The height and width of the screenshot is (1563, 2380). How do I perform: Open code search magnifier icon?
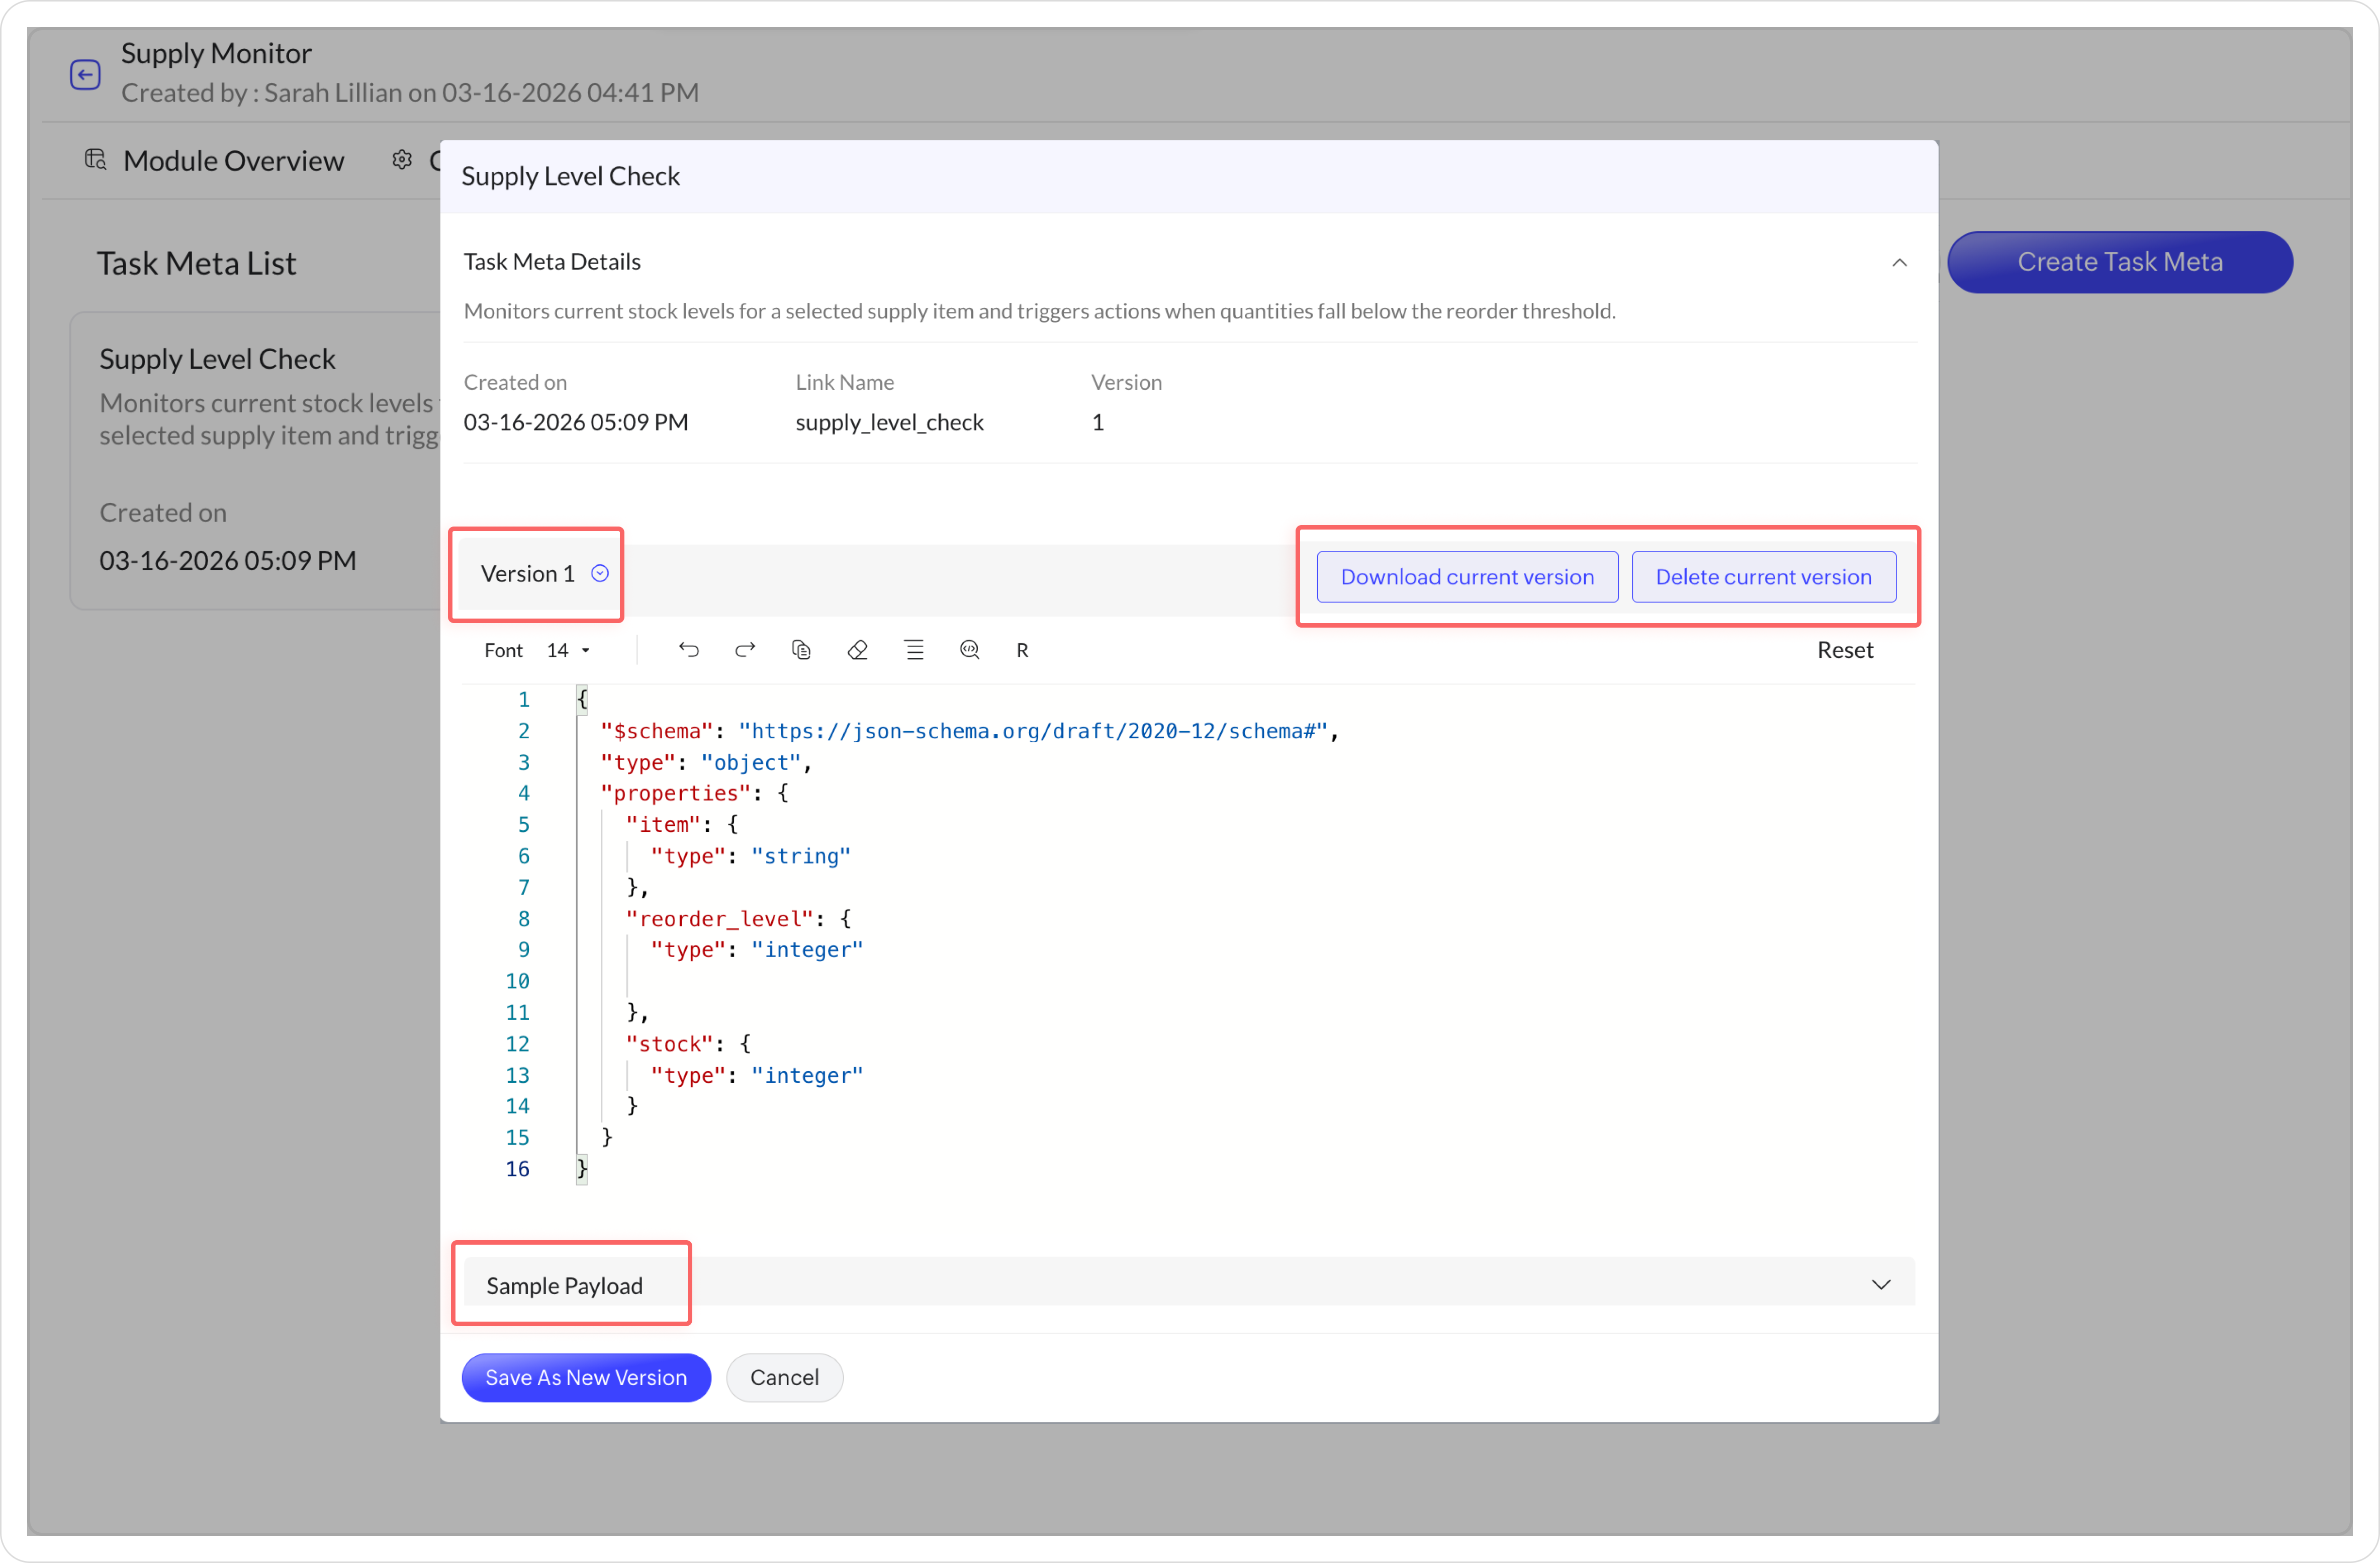(x=969, y=650)
